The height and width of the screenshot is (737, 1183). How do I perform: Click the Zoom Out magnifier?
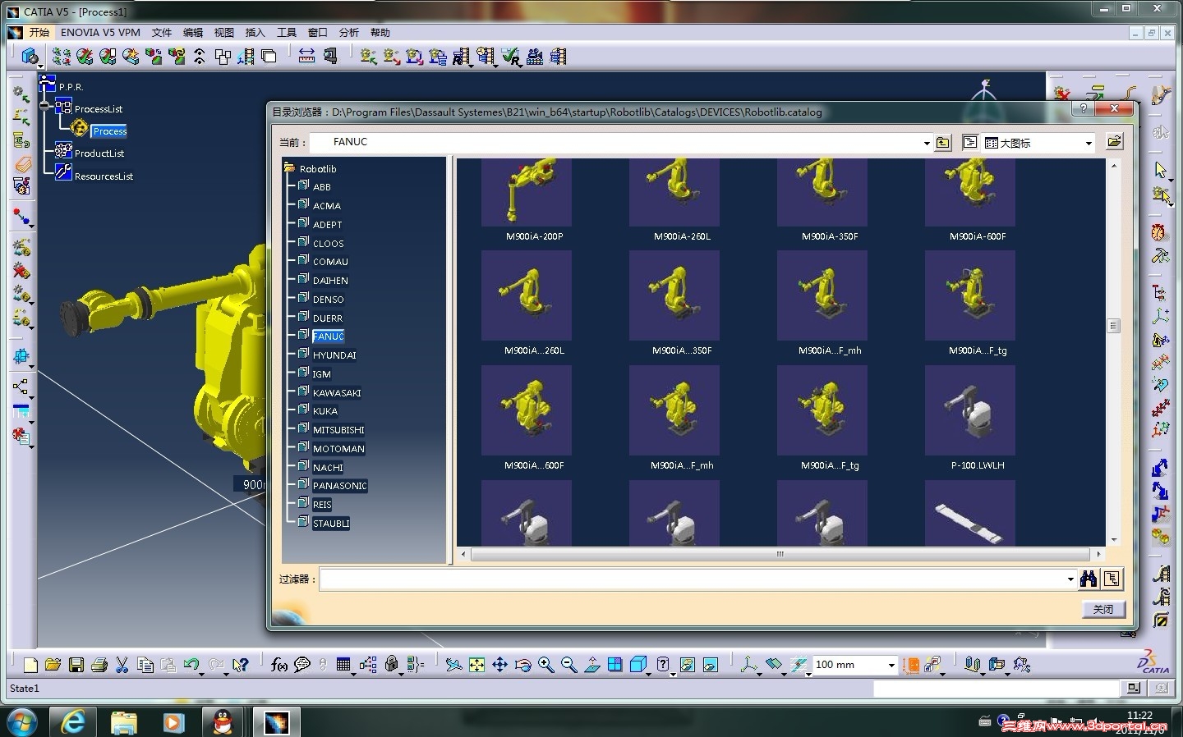[568, 665]
